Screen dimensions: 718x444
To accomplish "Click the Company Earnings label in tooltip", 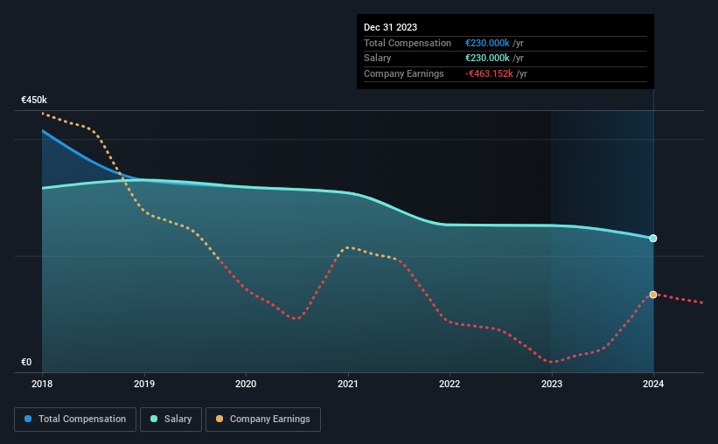I will pyautogui.click(x=404, y=73).
